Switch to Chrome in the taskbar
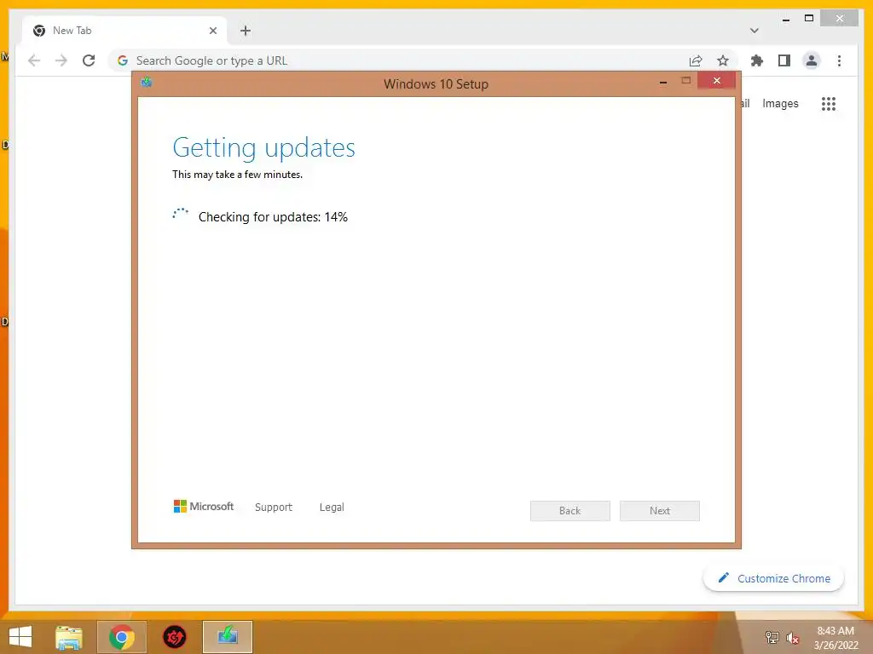 tap(121, 637)
